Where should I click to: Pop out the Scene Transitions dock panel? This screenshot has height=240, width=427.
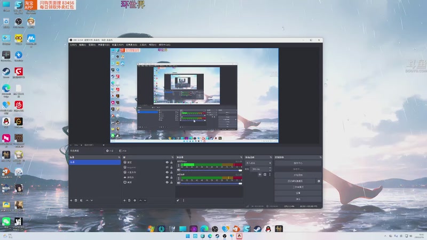click(271, 157)
